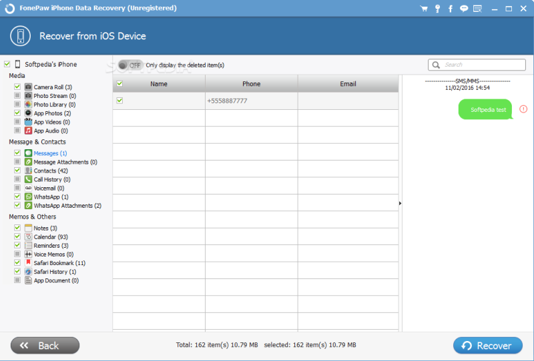Open the shopping cart purchase icon

[424, 9]
